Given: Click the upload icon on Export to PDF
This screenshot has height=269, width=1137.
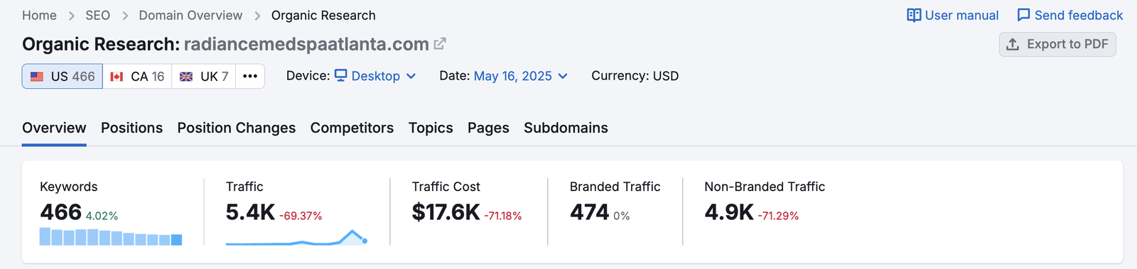Looking at the screenshot, I should click(x=1013, y=44).
